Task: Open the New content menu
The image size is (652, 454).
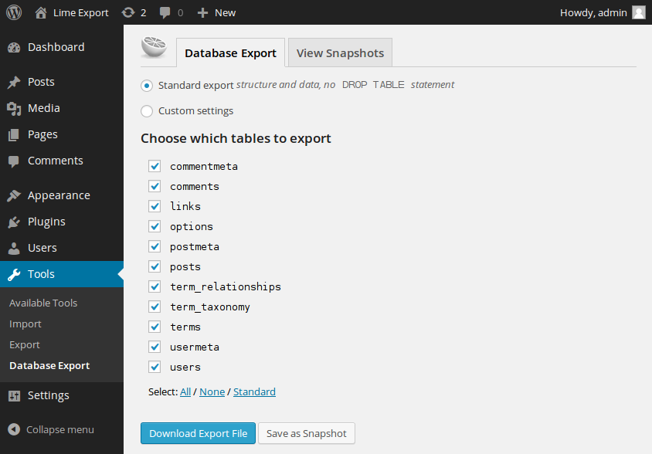Action: pyautogui.click(x=216, y=13)
